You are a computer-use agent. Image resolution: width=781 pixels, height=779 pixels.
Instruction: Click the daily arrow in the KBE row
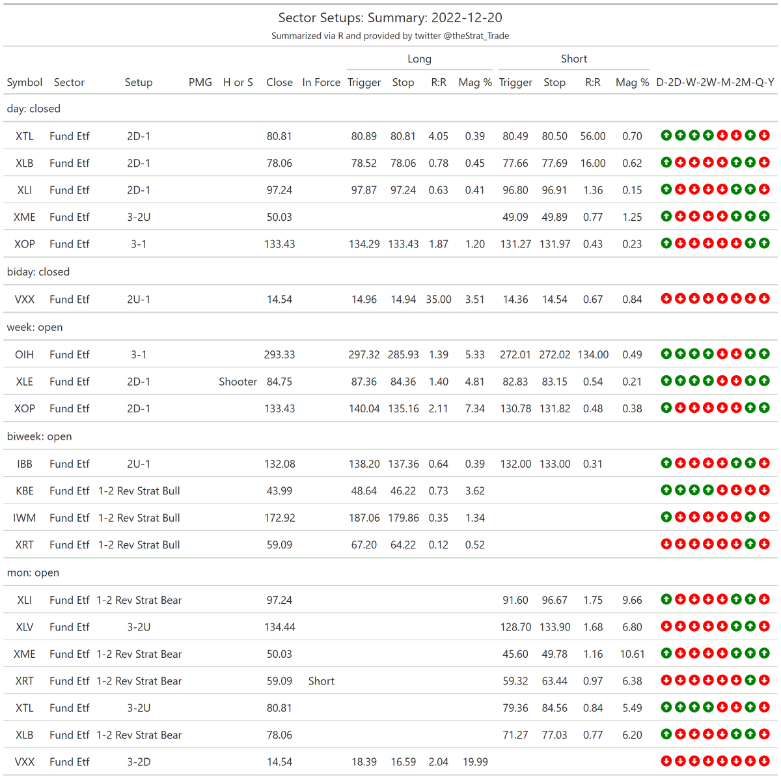pyautogui.click(x=666, y=490)
